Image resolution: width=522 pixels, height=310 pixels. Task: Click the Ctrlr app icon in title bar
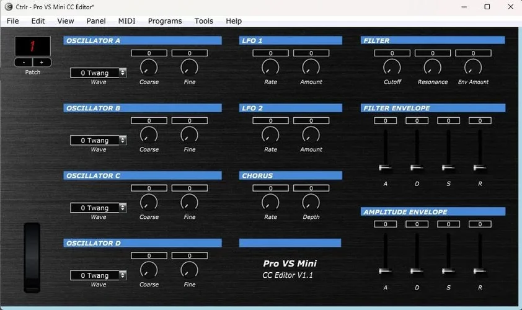(9, 7)
